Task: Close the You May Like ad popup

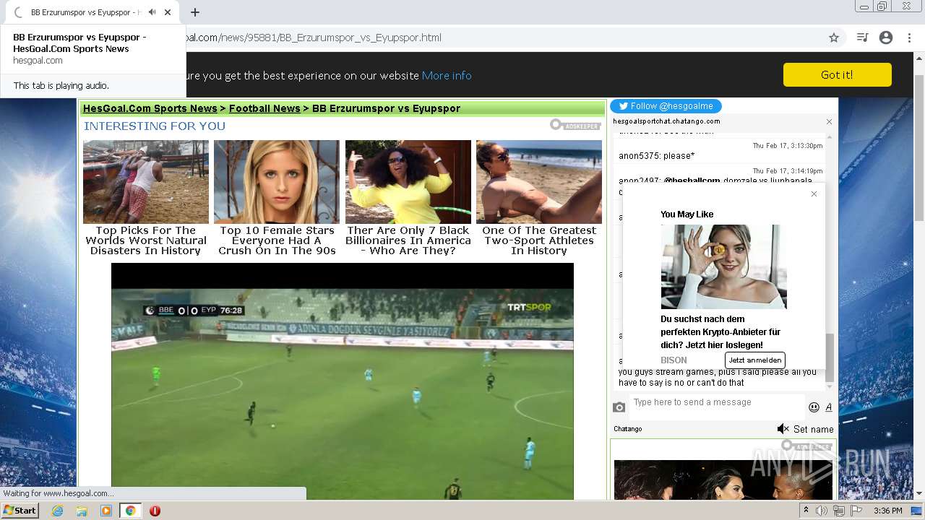Action: (x=814, y=194)
